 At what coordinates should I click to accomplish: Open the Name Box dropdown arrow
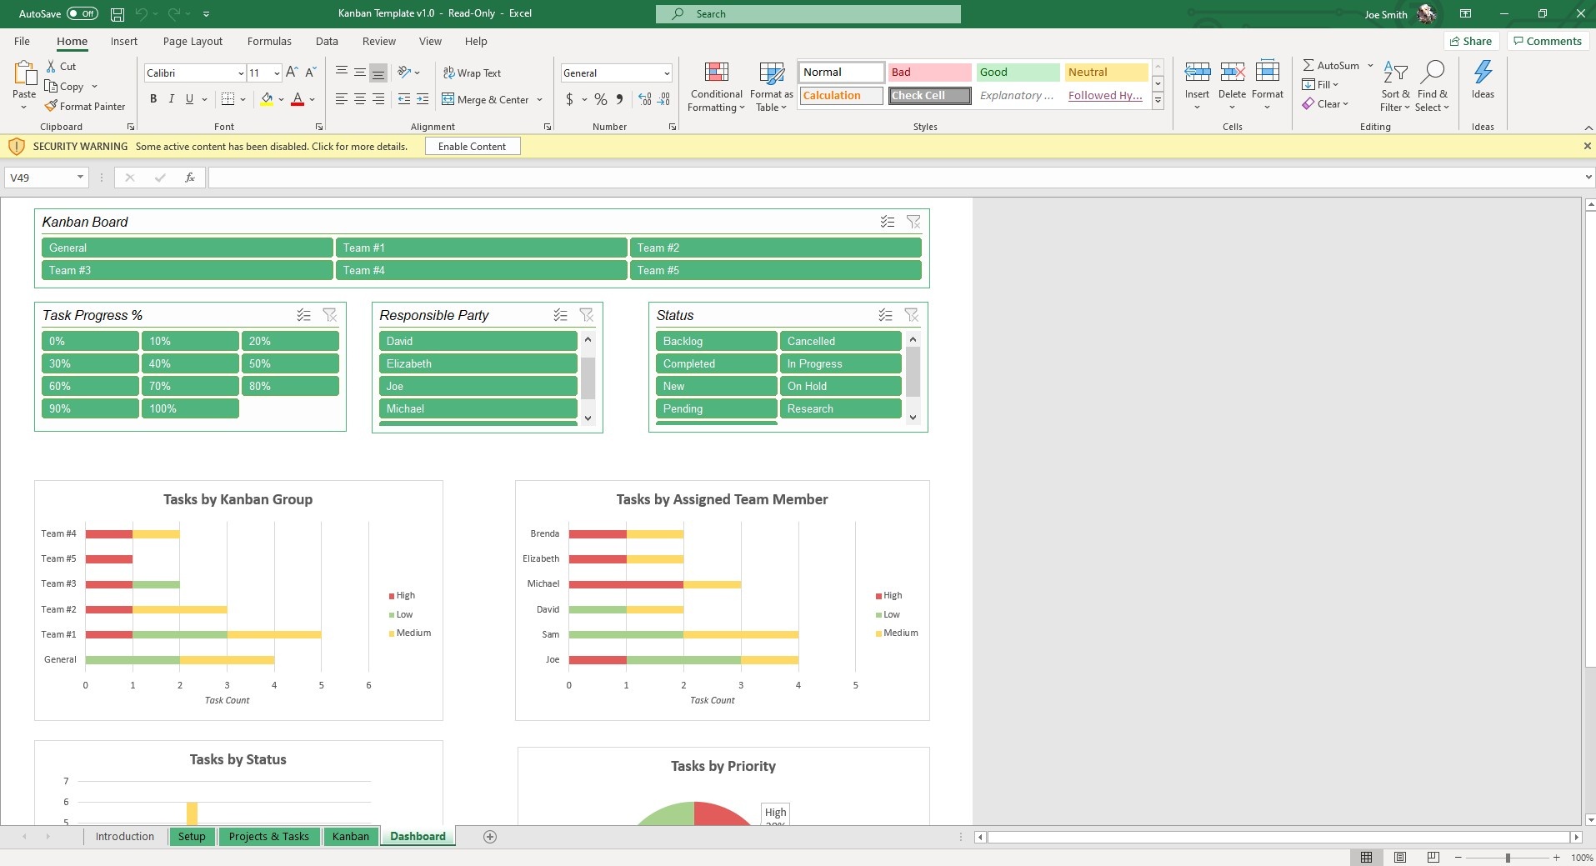[x=80, y=178]
